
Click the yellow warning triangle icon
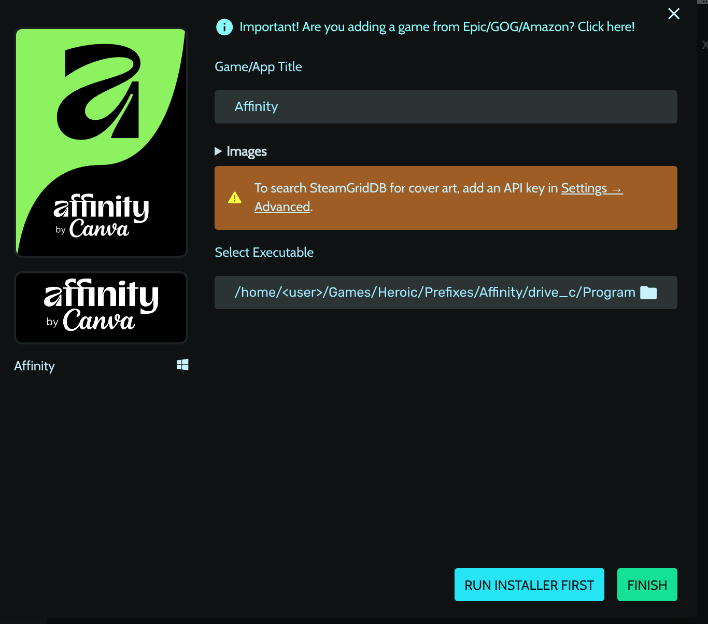coord(235,198)
